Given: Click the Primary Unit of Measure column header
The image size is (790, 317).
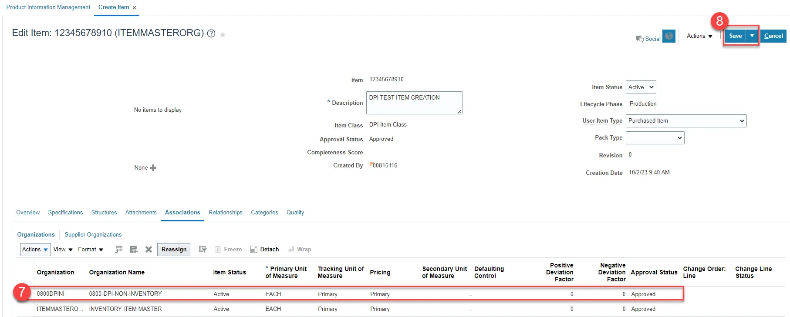Looking at the screenshot, I should tap(287, 272).
